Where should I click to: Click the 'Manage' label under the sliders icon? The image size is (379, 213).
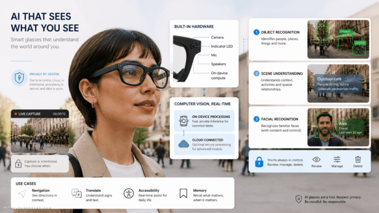click(x=337, y=166)
